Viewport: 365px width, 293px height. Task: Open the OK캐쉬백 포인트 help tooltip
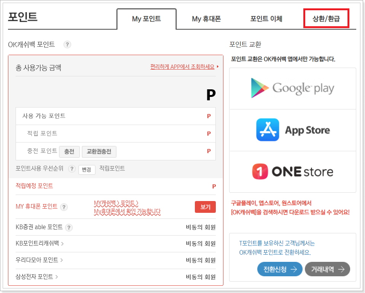pyautogui.click(x=67, y=44)
